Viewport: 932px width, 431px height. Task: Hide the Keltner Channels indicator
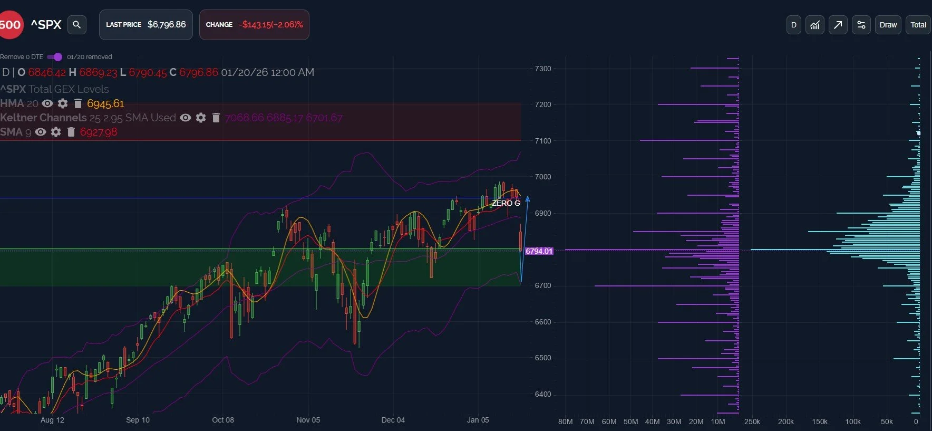coord(186,118)
